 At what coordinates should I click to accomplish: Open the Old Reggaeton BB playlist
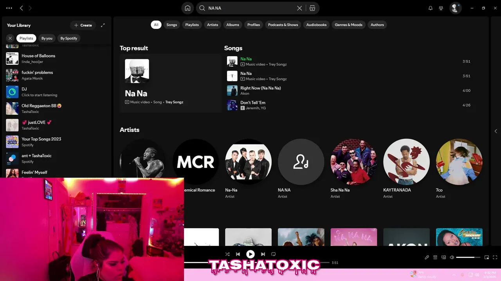pos(57,108)
